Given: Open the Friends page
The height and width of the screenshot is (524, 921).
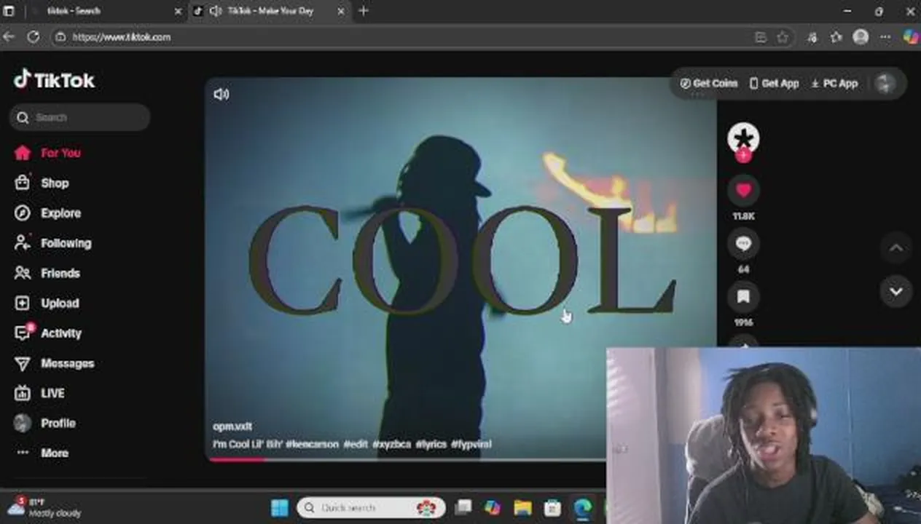Looking at the screenshot, I should tap(47, 273).
